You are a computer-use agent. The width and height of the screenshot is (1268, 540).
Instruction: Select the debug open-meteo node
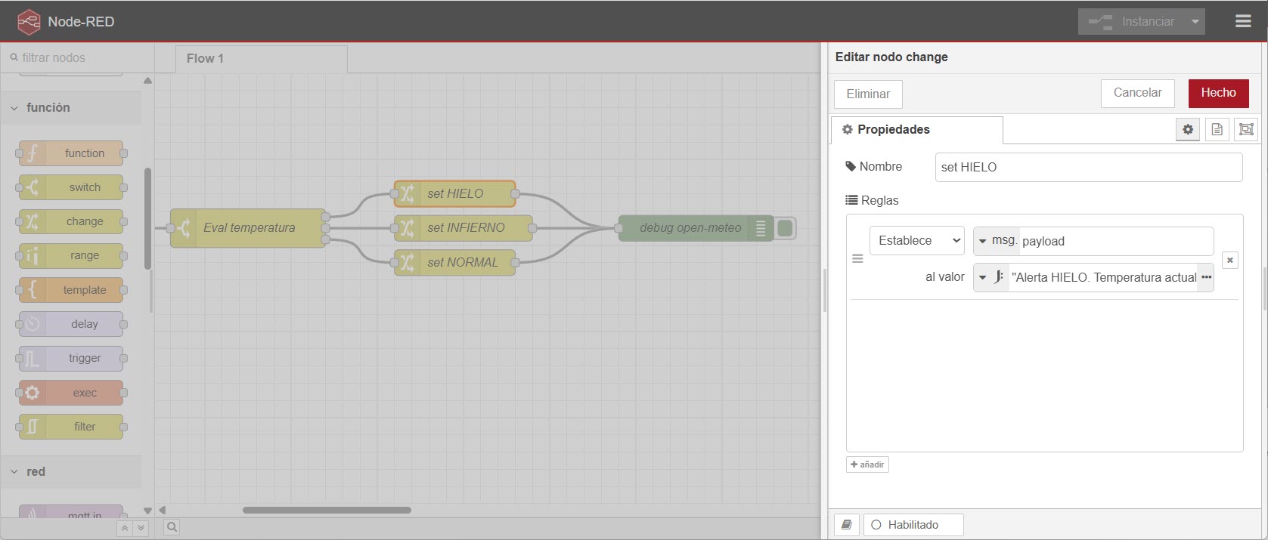pos(696,228)
